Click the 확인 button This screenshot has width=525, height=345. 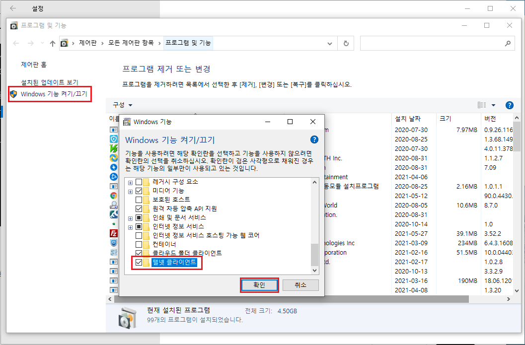click(259, 285)
